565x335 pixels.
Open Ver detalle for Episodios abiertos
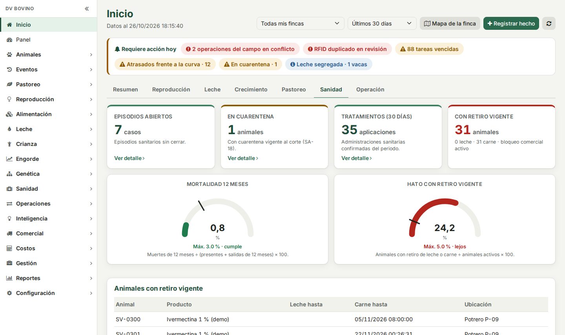point(129,158)
